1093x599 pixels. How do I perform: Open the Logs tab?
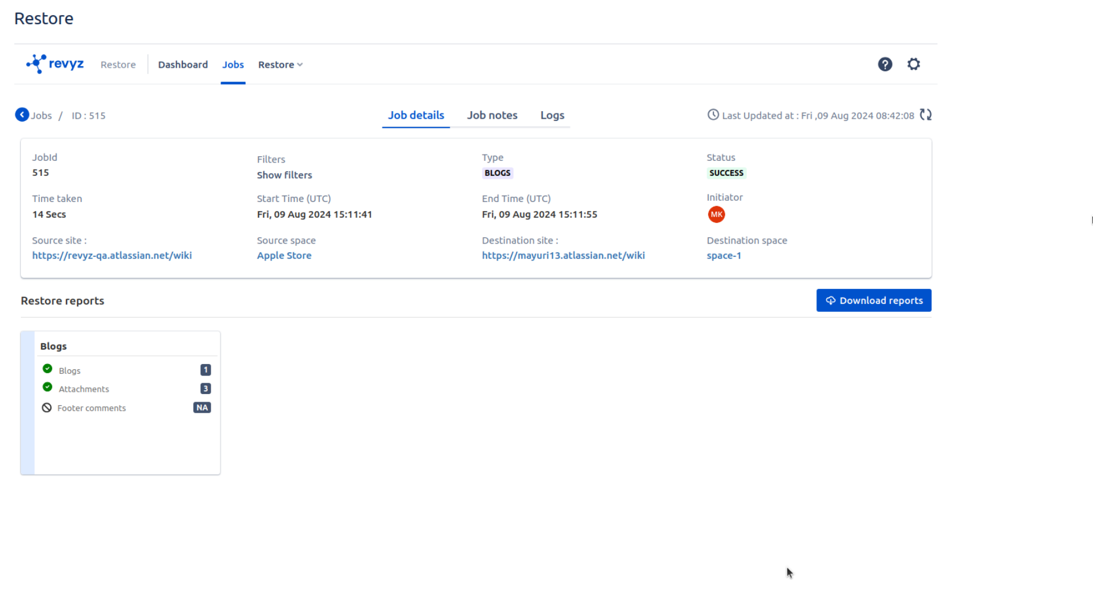(x=552, y=115)
